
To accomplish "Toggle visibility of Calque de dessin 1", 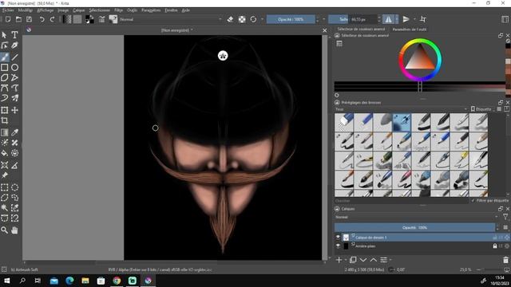I will point(338,238).
